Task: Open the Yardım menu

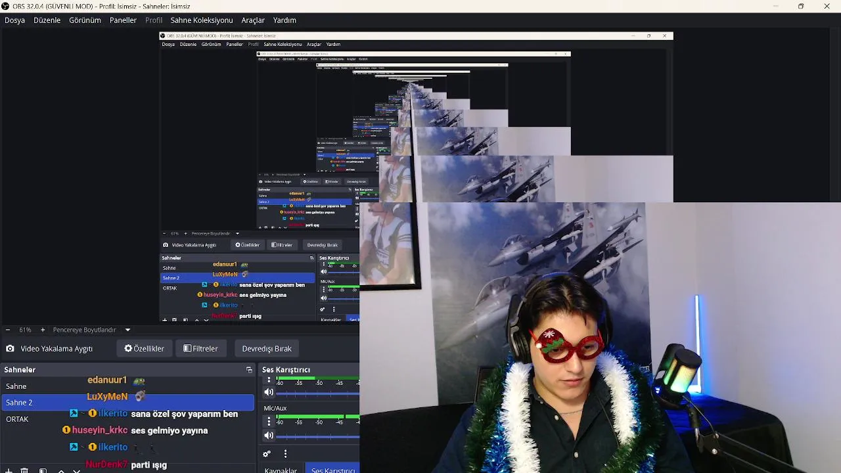Action: pos(284,20)
